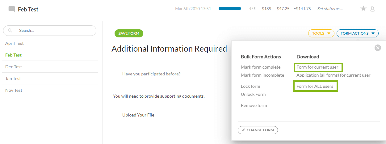Click the chat bubble icon beside Feb Test
This screenshot has height=144, width=386.
[x=12, y=9]
